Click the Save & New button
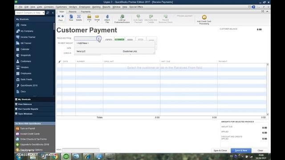Screen dimensions: 285x160 pyautogui.click(x=241, y=151)
